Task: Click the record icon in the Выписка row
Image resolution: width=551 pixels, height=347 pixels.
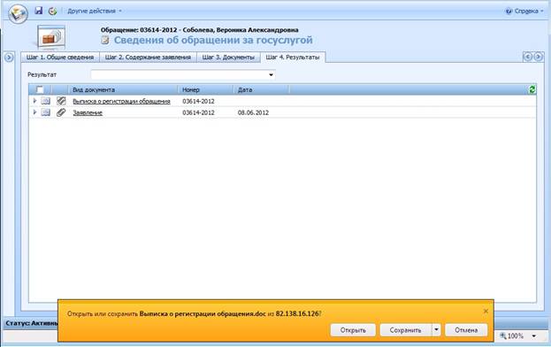Action: 46,101
